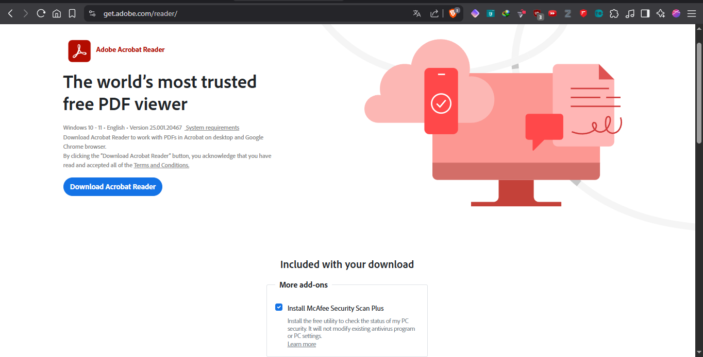Open uBlock Origin extension showing badge 3

[x=538, y=14]
